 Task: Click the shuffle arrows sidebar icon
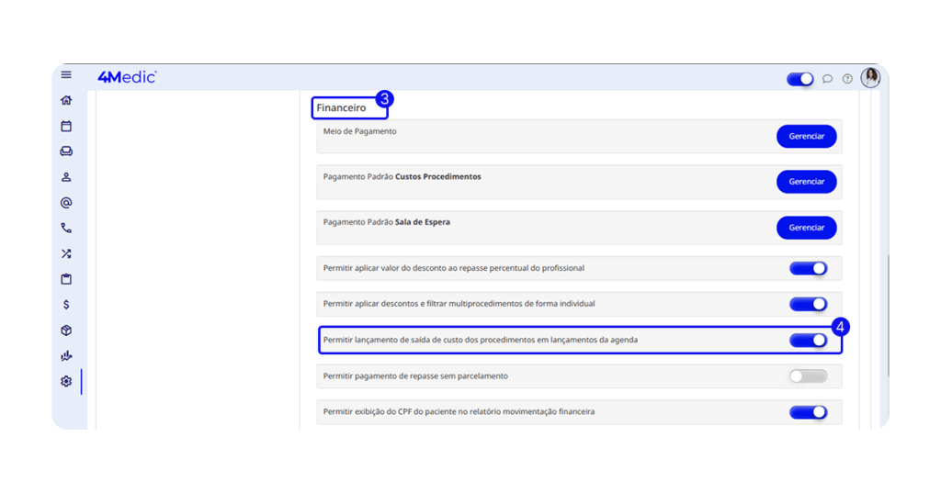pyautogui.click(x=66, y=253)
